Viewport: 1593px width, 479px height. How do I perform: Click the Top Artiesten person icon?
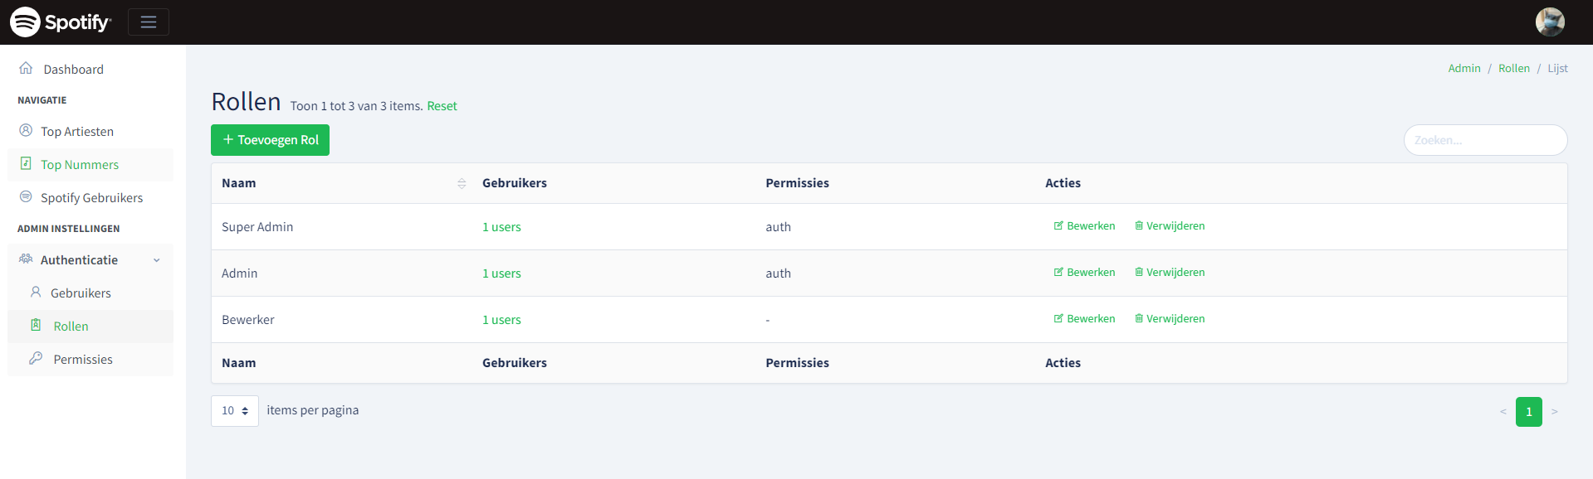click(26, 131)
